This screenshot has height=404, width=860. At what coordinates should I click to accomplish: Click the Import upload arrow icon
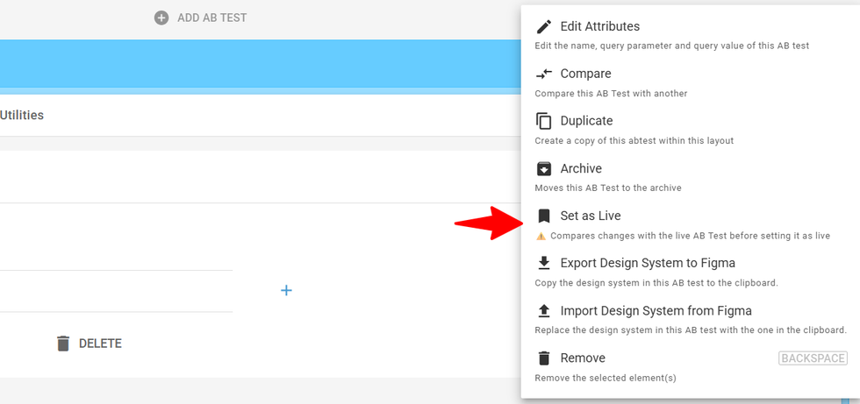click(x=544, y=310)
